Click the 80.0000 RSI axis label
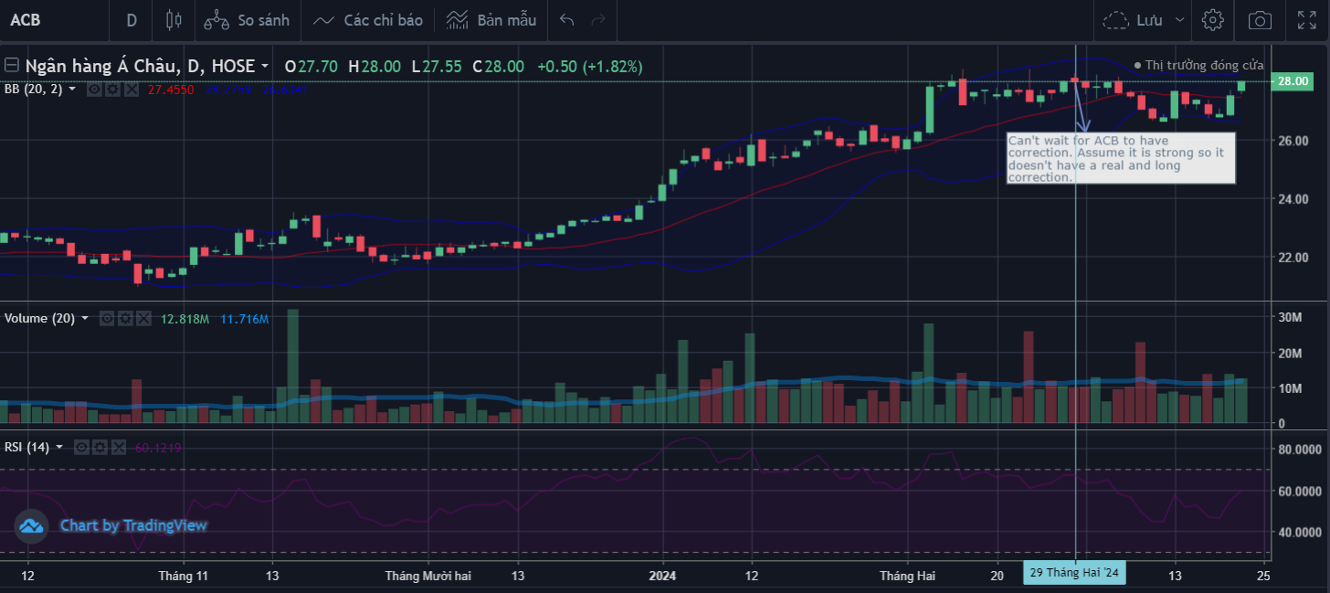The height and width of the screenshot is (593, 1330). pos(1298,450)
